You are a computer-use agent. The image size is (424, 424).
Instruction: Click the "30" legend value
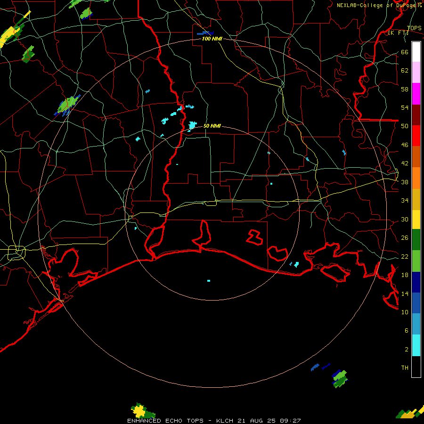[x=405, y=219]
